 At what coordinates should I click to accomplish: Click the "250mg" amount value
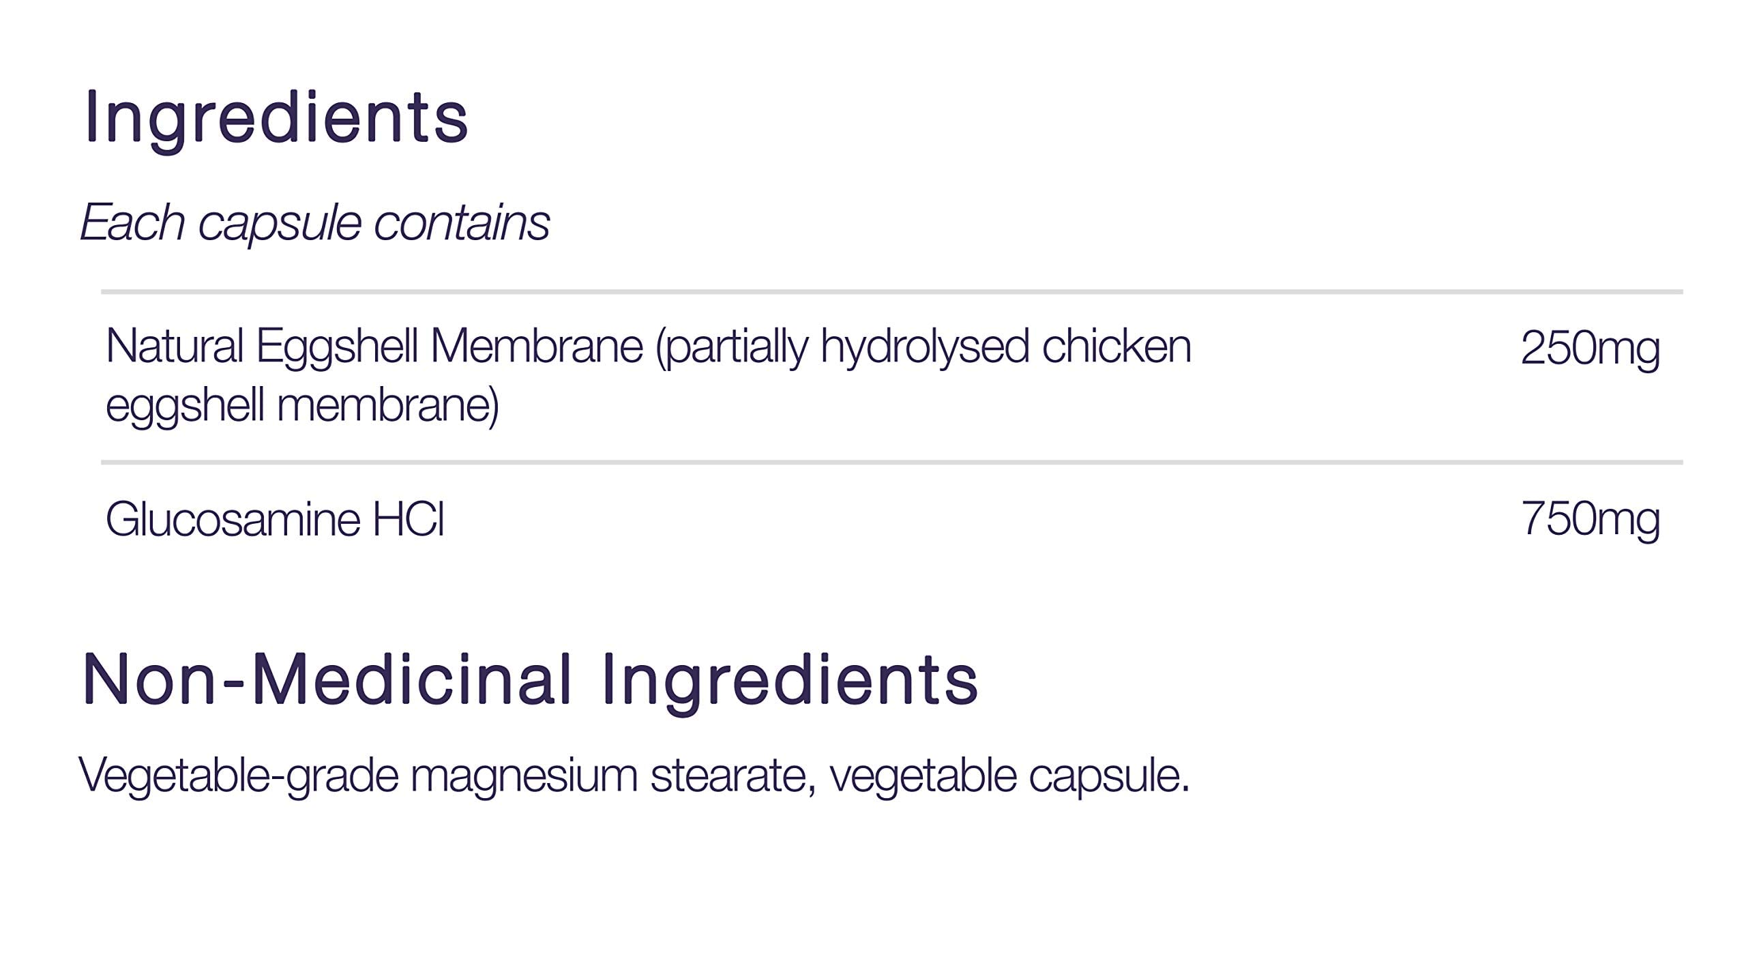[1589, 349]
